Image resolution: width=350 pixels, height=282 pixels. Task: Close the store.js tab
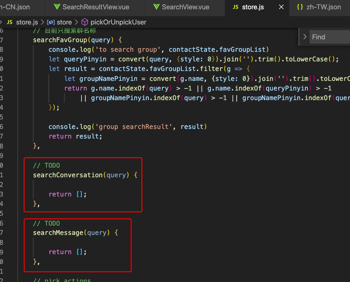pyautogui.click(x=281, y=7)
